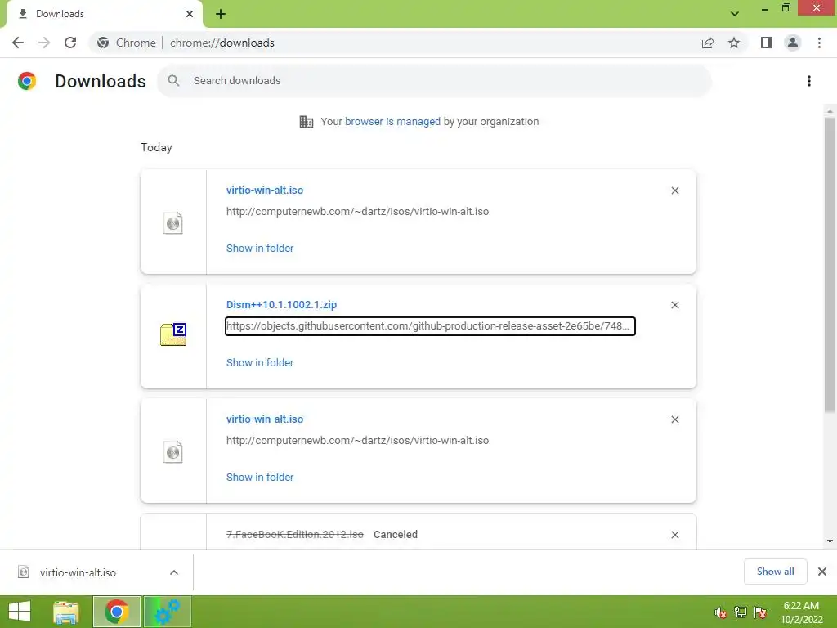Show Dism++ zip in folder
This screenshot has height=628, width=837.
[x=260, y=362]
